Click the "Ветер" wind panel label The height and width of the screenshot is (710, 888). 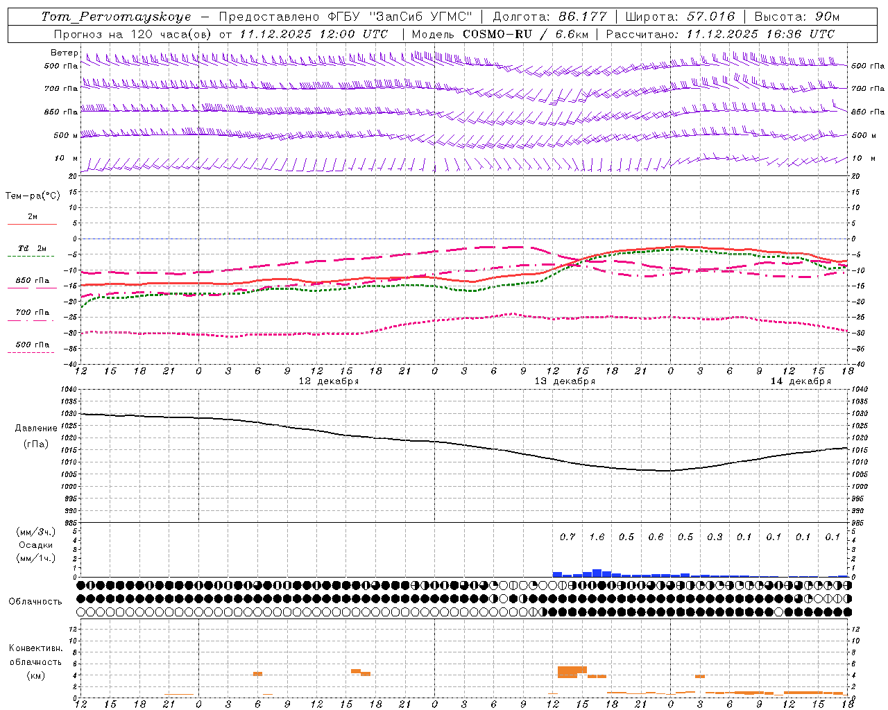pos(65,53)
